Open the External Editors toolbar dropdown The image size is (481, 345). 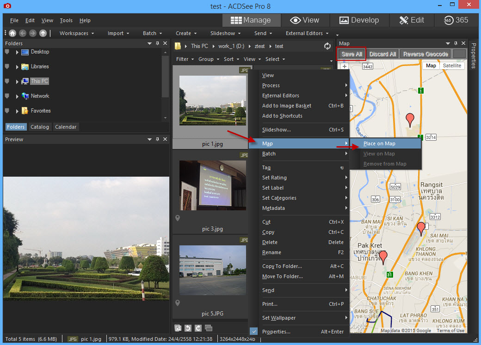307,33
